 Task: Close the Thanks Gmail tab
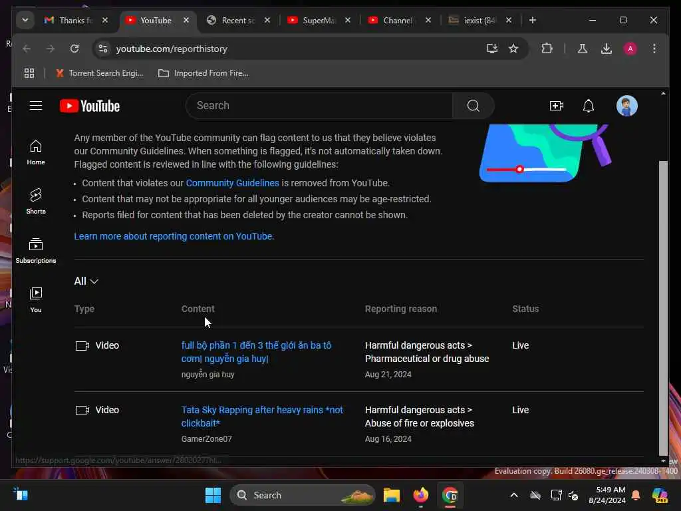(105, 20)
